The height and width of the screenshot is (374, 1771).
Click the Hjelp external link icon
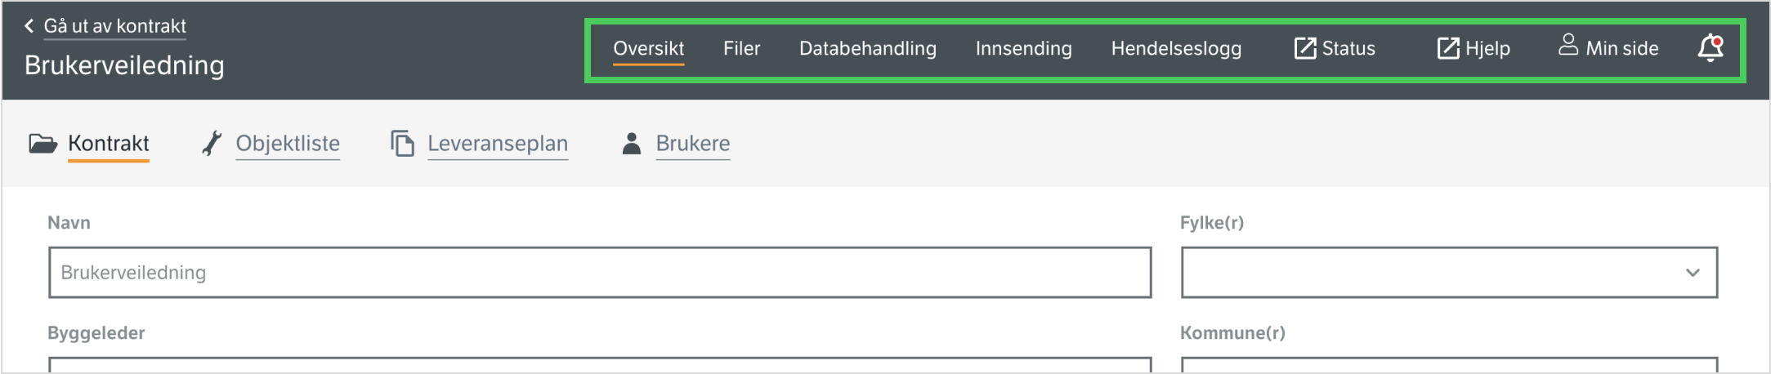tap(1447, 48)
